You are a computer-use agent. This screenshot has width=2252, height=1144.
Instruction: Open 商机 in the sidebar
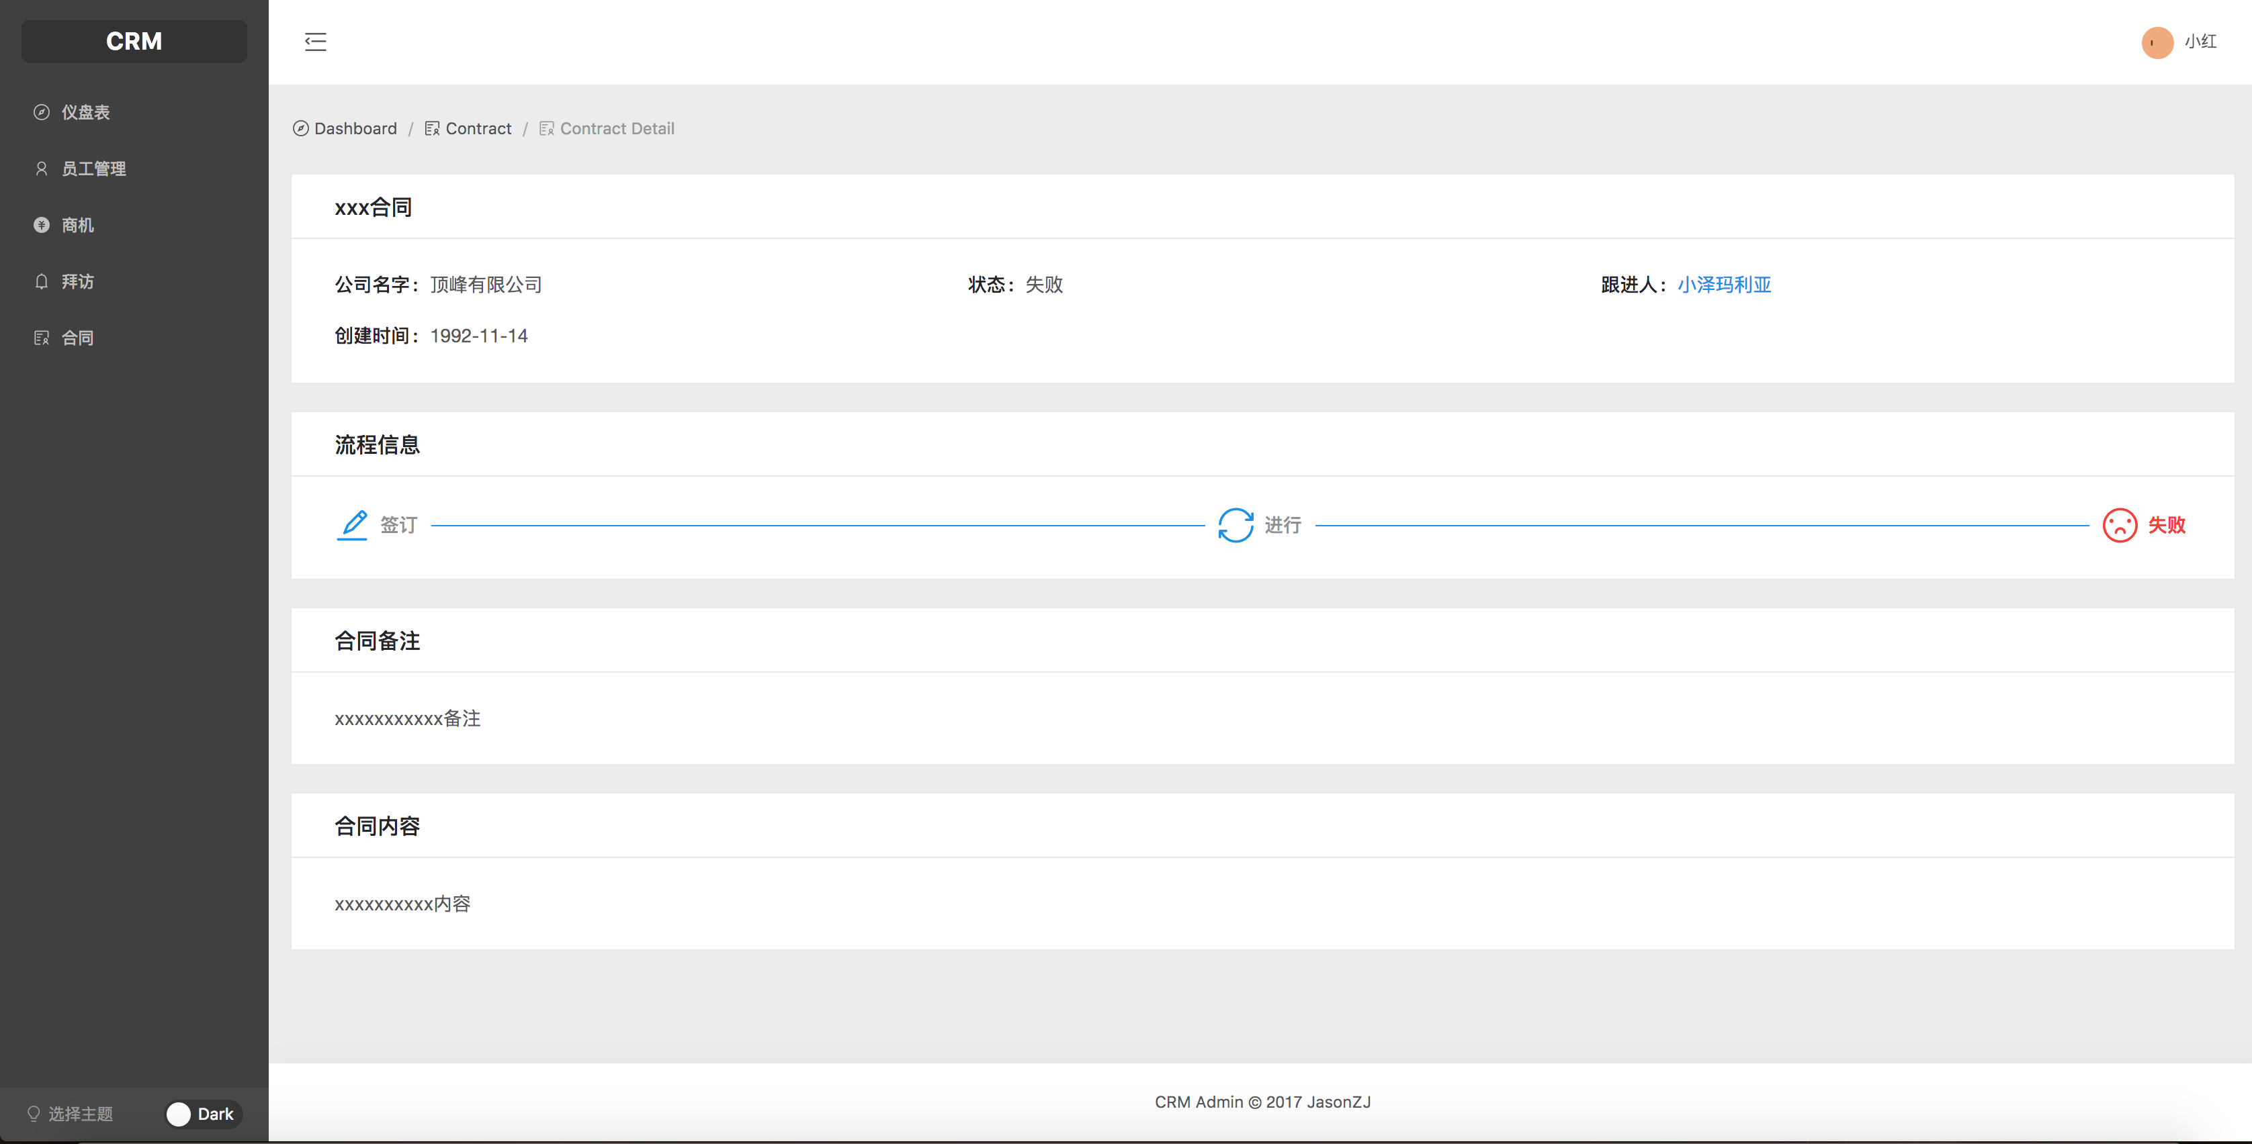(x=78, y=226)
